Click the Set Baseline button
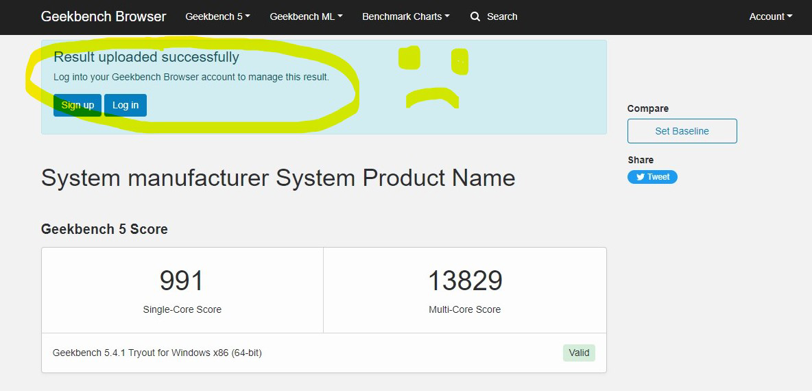Image resolution: width=812 pixels, height=391 pixels. click(682, 131)
